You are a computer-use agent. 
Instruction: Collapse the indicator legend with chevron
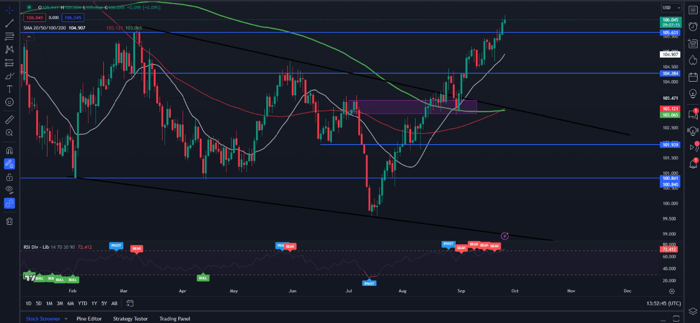[28, 37]
